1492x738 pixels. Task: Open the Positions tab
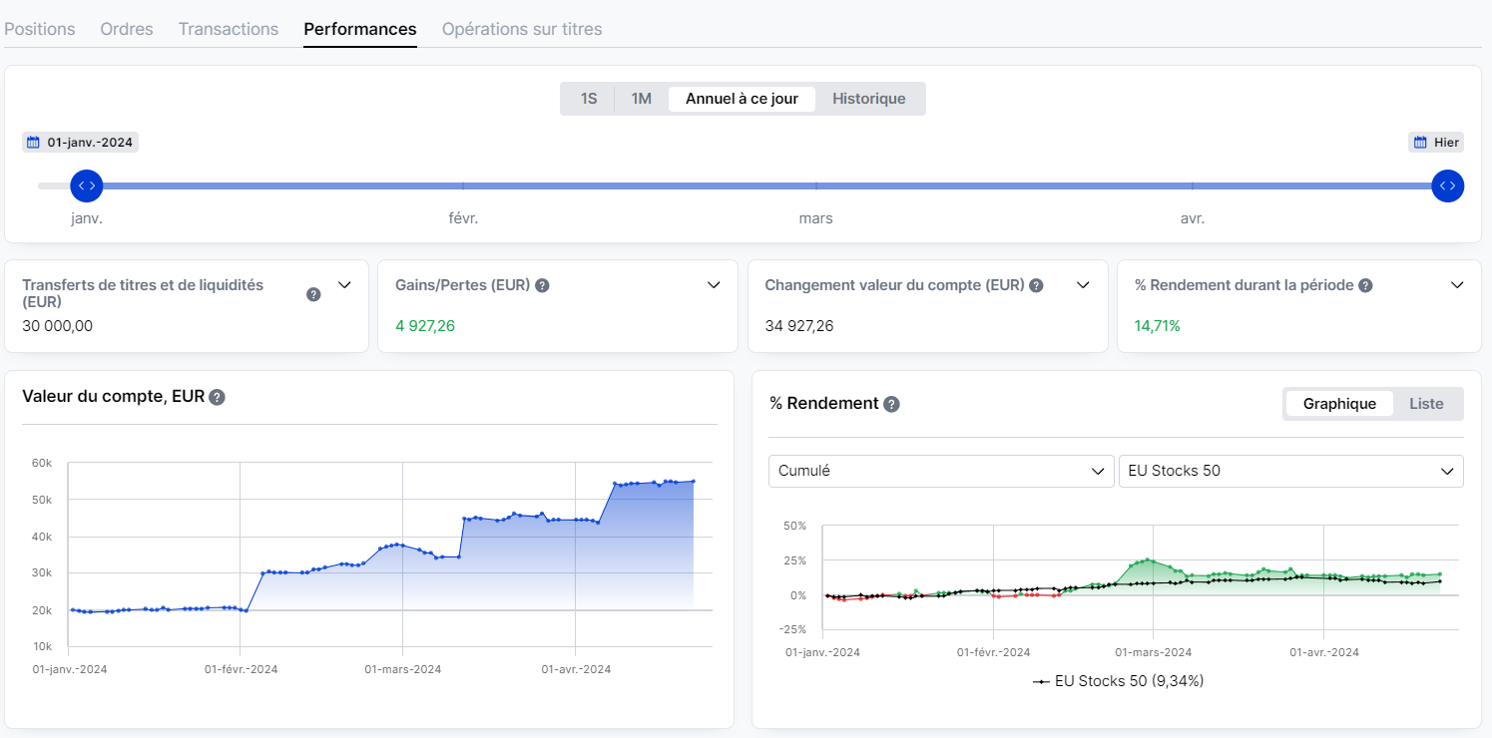click(40, 29)
